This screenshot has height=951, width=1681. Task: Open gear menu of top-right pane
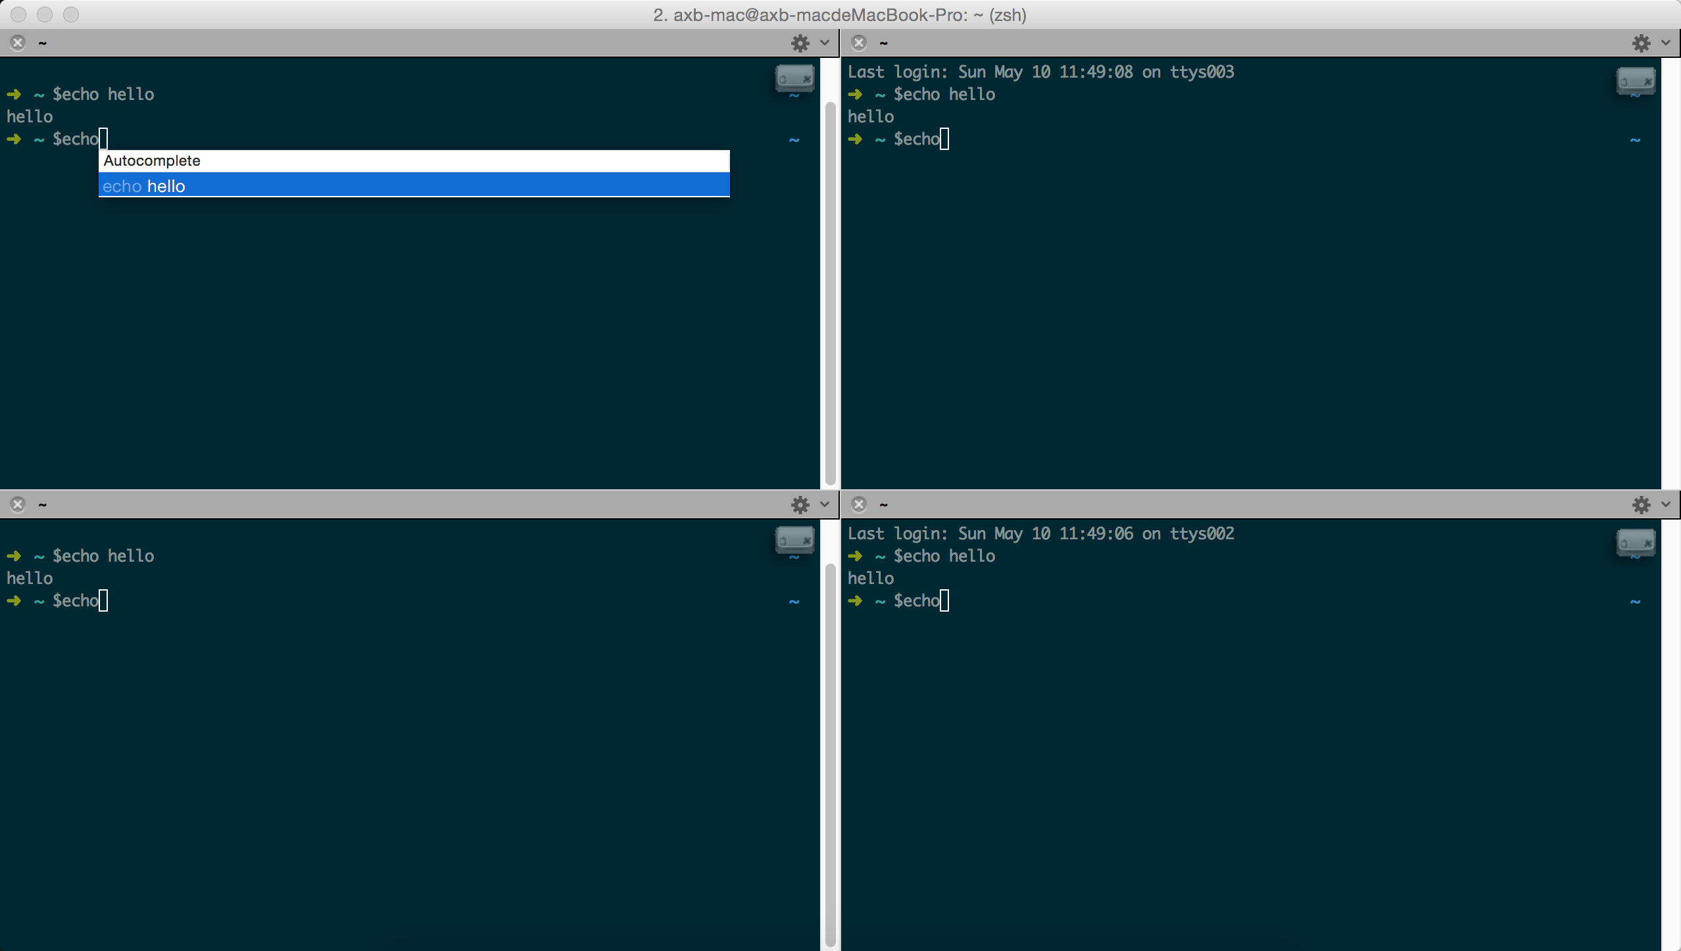point(1641,43)
